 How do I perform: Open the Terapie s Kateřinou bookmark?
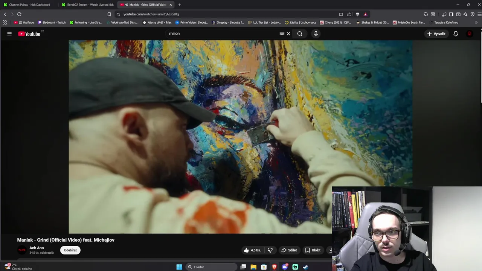444,23
